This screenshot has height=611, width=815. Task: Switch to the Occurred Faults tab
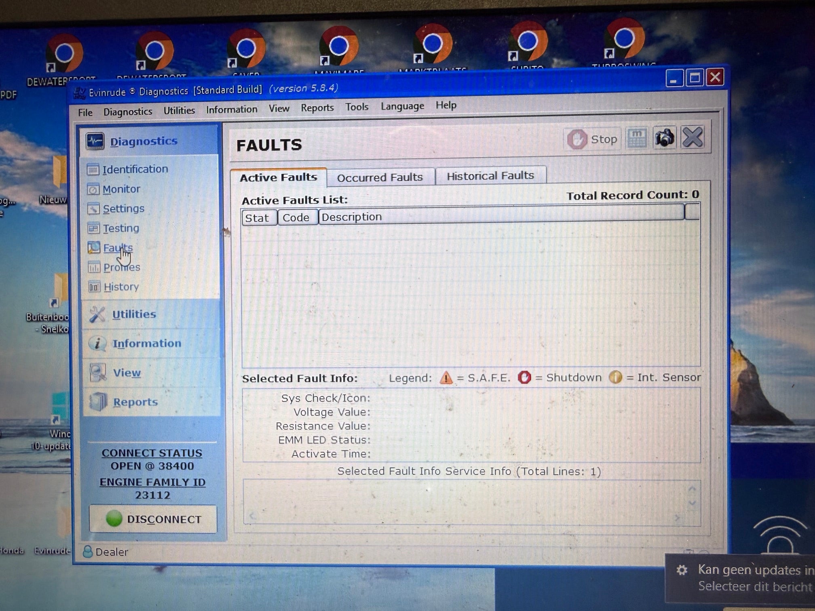click(380, 177)
